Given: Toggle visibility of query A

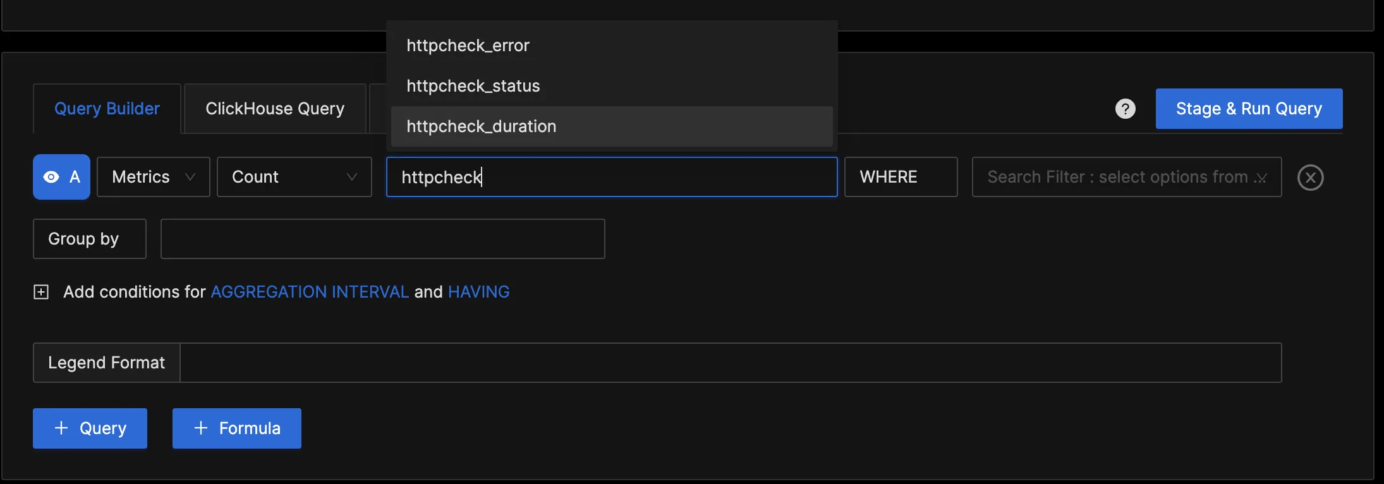Looking at the screenshot, I should click(x=61, y=177).
